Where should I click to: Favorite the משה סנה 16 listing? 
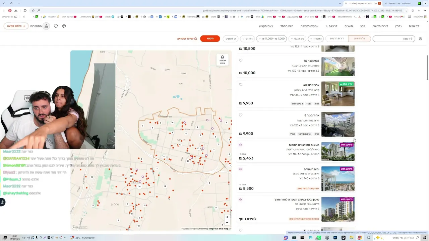pos(241,61)
